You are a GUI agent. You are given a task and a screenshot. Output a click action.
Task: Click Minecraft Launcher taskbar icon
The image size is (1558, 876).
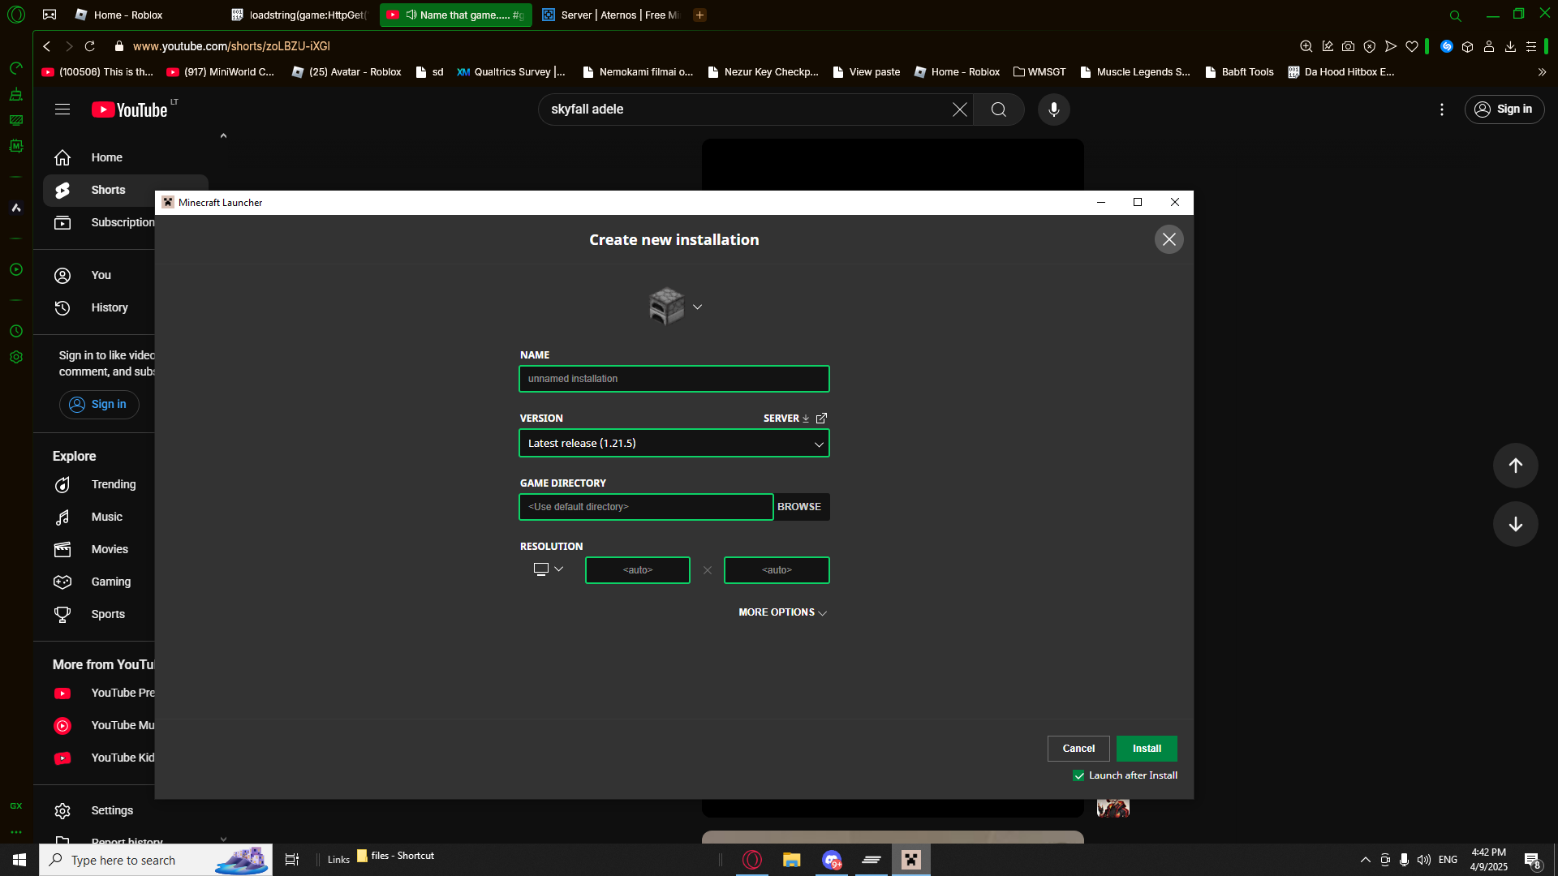coord(911,860)
